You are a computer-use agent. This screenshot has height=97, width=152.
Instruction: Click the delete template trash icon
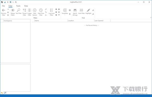70,14
